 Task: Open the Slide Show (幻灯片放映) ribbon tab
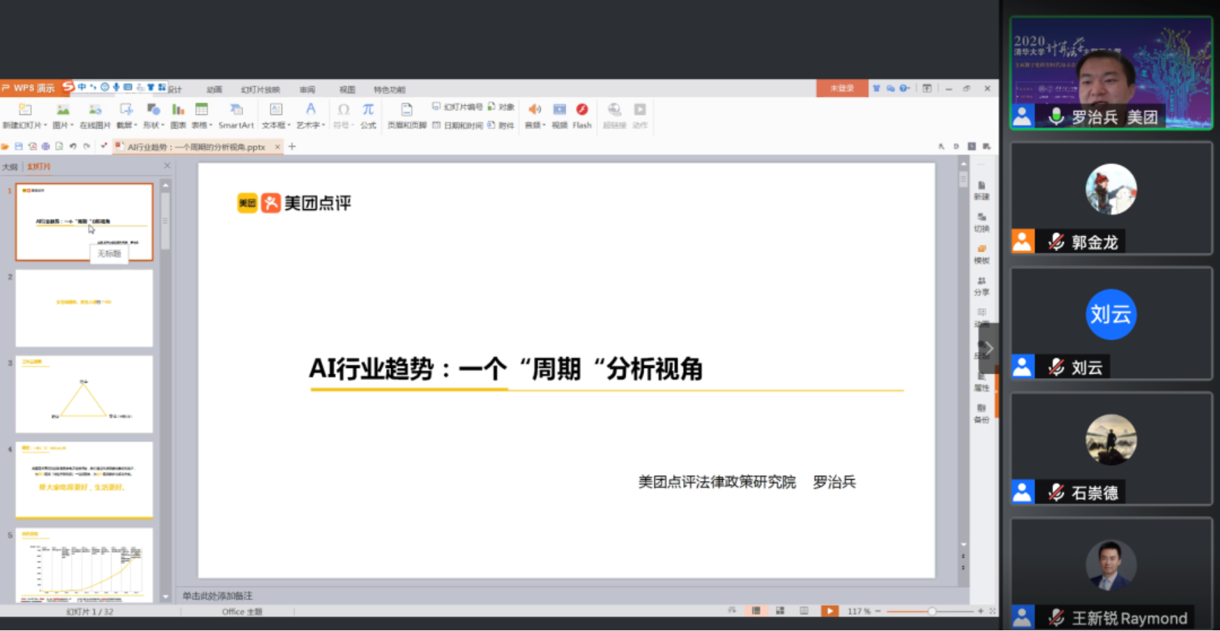pos(260,90)
